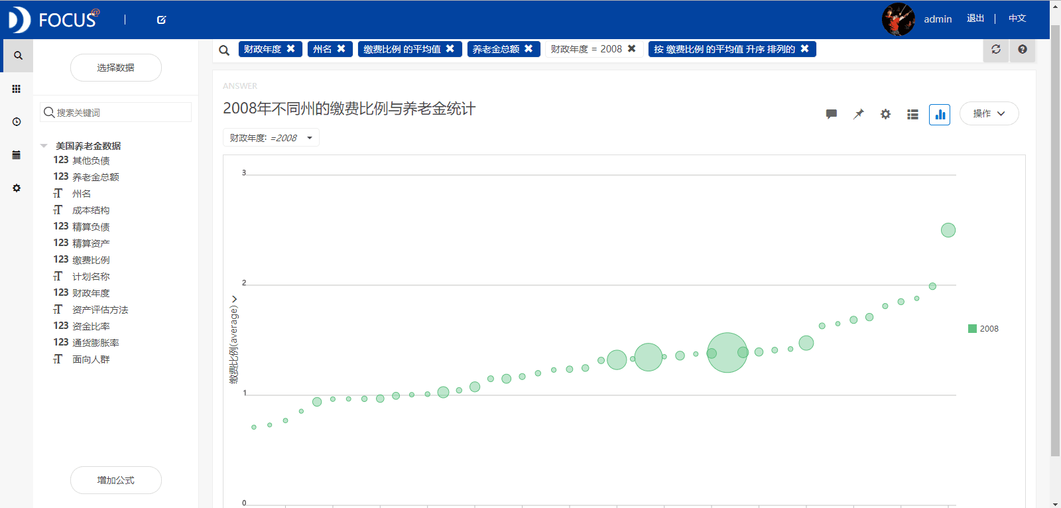Select the 精算负债 column
This screenshot has height=508, width=1061.
(x=91, y=227)
